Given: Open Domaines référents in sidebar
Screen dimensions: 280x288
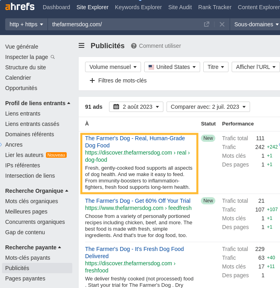Looking at the screenshot, I should [x=30, y=134].
